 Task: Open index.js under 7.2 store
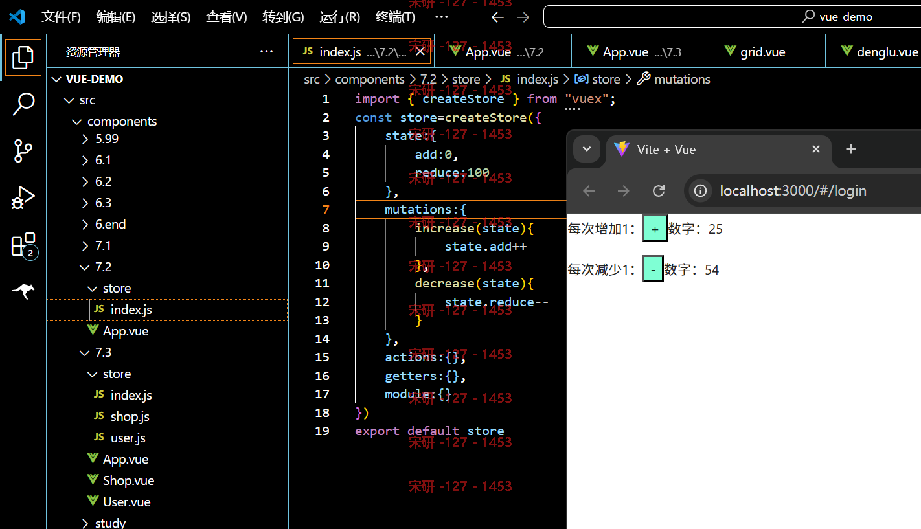coord(167,310)
